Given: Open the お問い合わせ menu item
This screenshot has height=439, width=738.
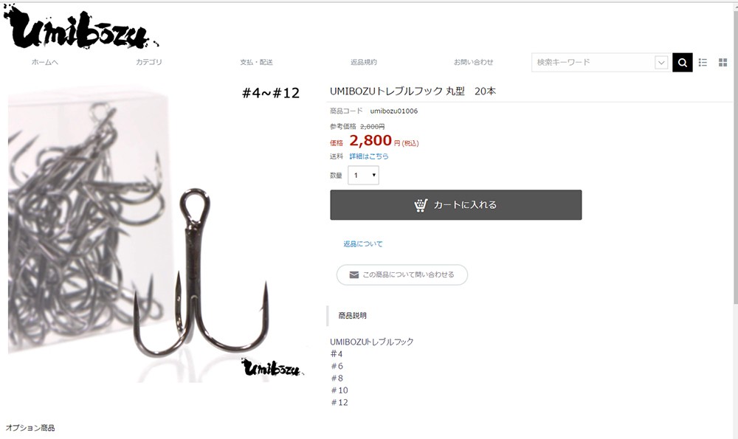Looking at the screenshot, I should point(474,62).
